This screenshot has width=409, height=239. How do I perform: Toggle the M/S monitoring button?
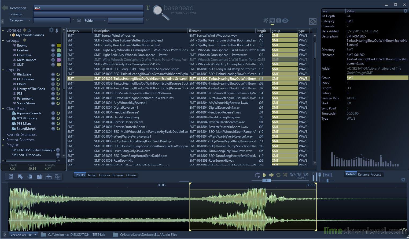click(327, 175)
